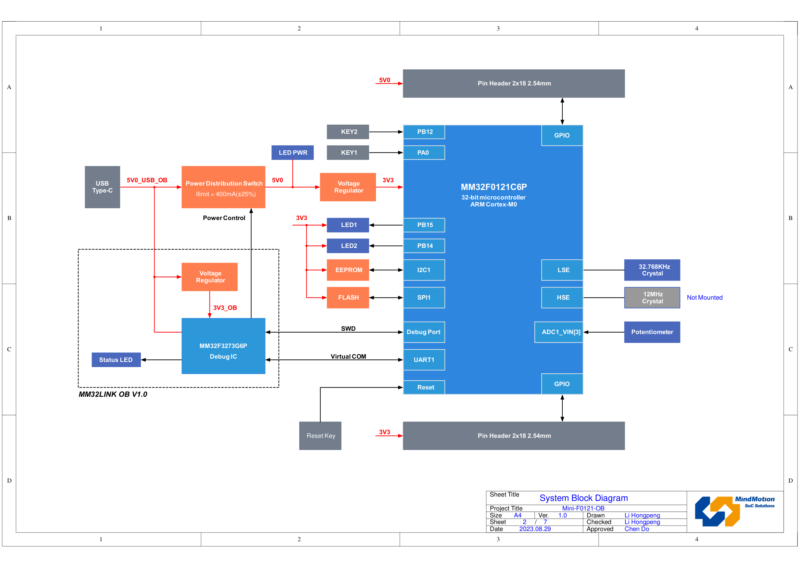Image resolution: width=803 pixels, height=564 pixels.
Task: Click the Power Distribution Switch block
Action: click(x=223, y=187)
